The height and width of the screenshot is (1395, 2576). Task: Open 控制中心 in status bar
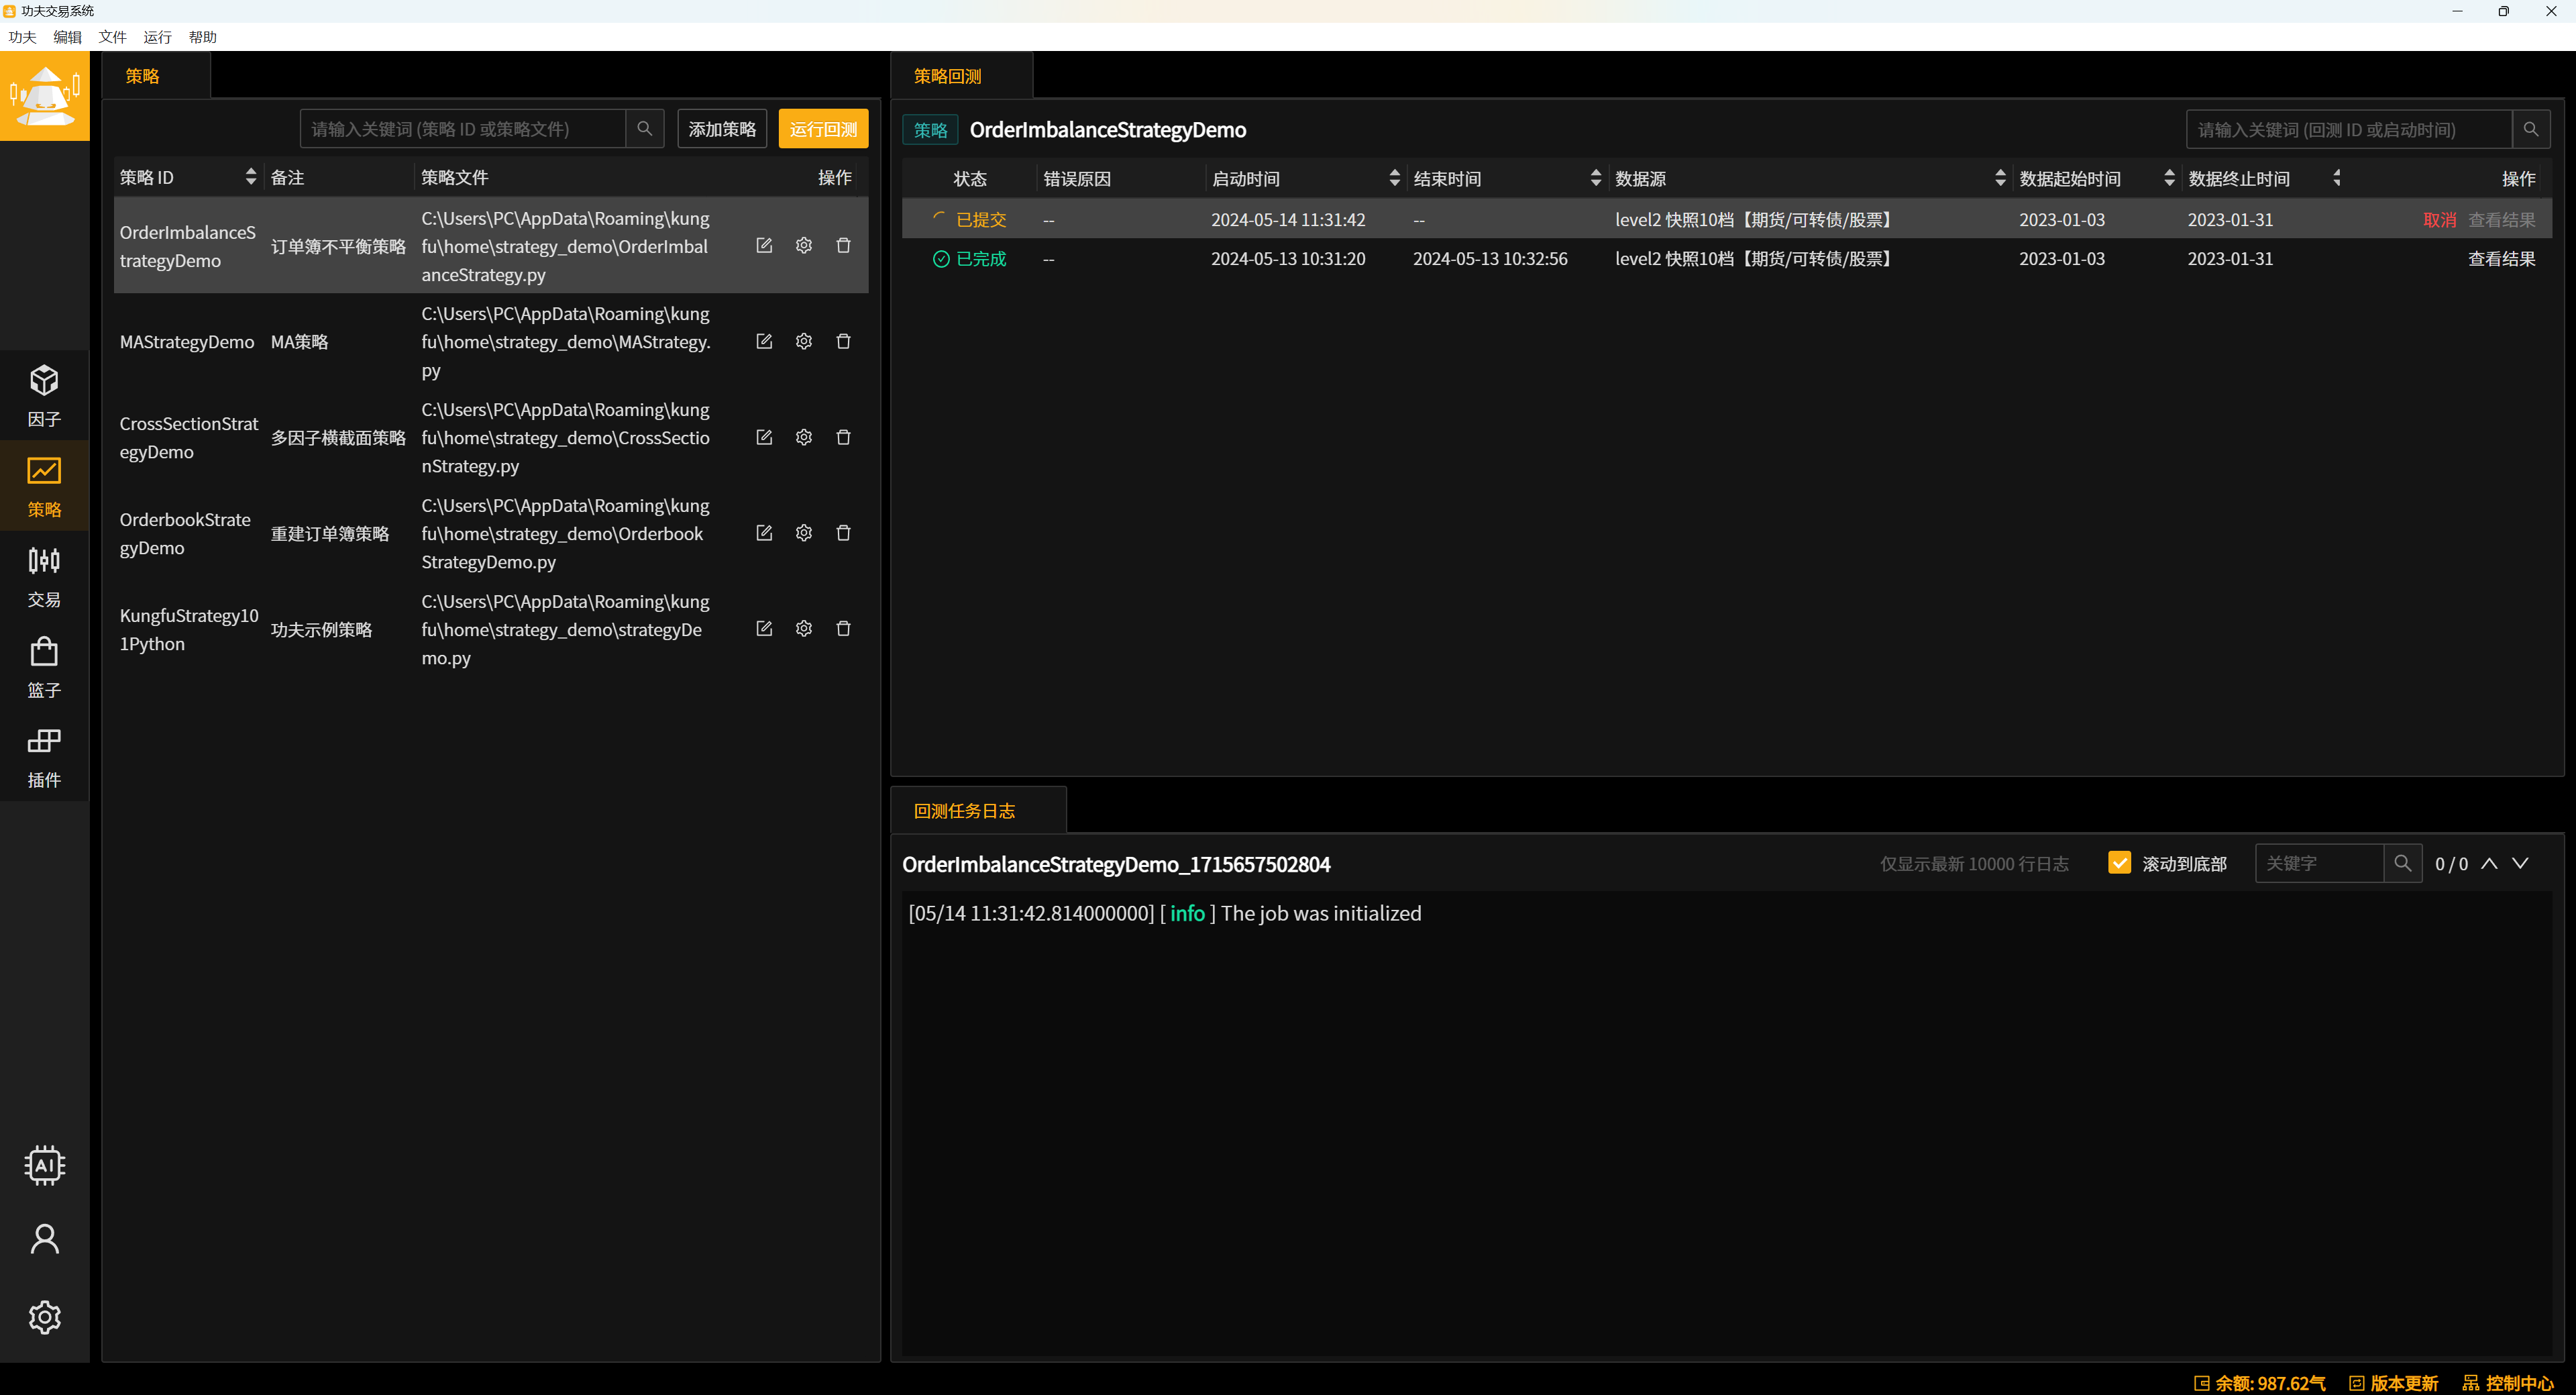tap(2509, 1382)
